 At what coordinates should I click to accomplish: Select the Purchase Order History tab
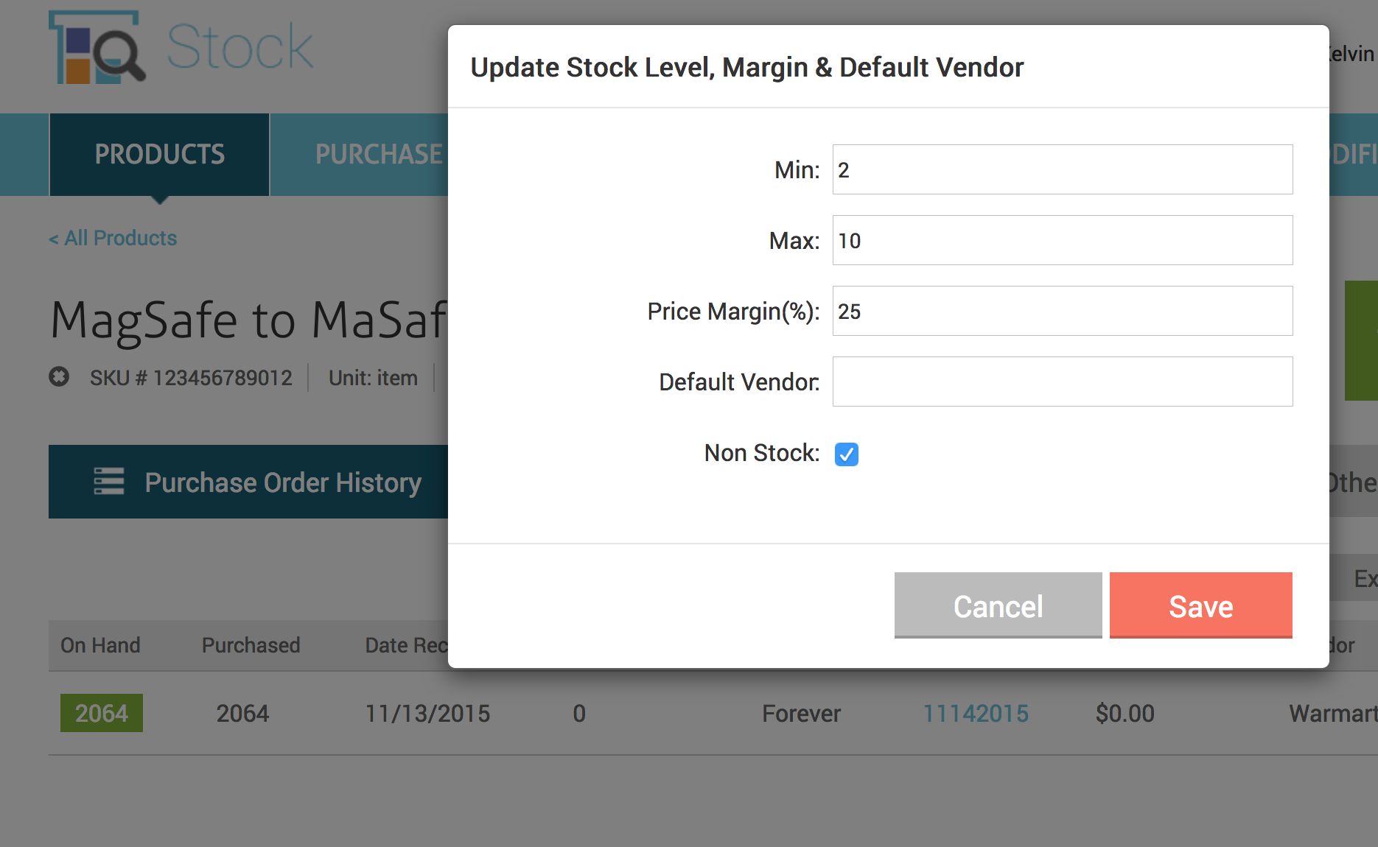[248, 482]
